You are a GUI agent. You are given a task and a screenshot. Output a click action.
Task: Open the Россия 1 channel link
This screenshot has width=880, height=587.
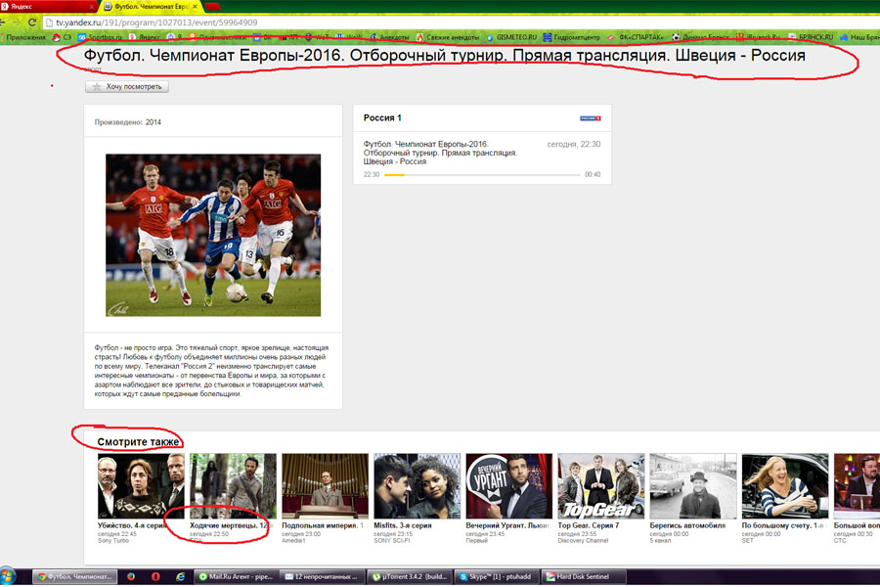pos(382,118)
